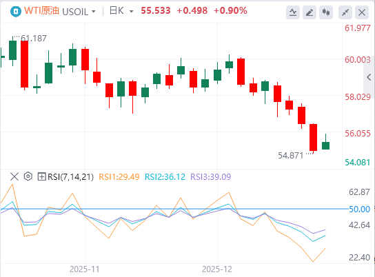Remove the RSI indicator panel

pos(14,177)
